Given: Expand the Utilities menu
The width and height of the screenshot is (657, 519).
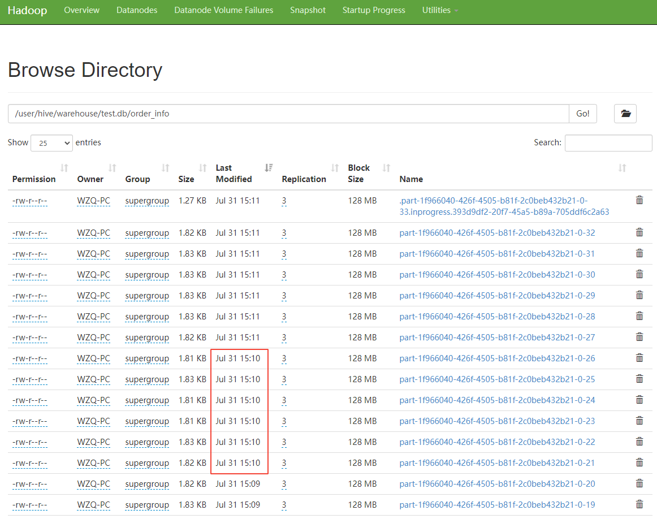Looking at the screenshot, I should 439,10.
